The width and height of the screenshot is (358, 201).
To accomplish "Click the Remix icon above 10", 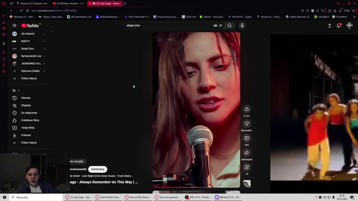I will click(x=247, y=167).
